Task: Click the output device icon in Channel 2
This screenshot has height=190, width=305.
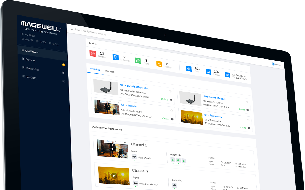Action: pos(174,185)
